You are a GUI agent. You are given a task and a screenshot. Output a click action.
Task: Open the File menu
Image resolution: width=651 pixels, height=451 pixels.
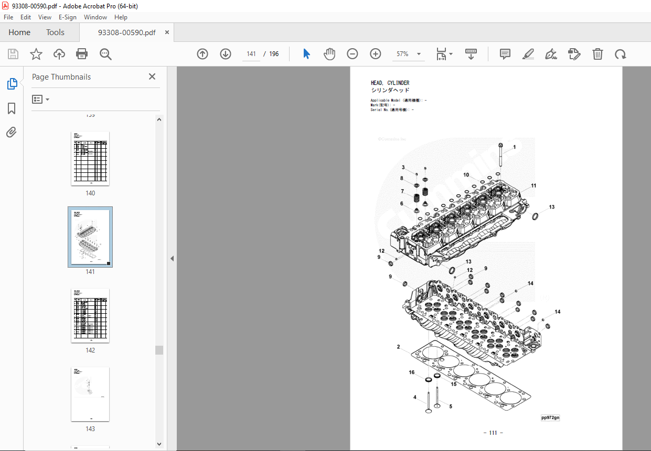pyautogui.click(x=8, y=17)
